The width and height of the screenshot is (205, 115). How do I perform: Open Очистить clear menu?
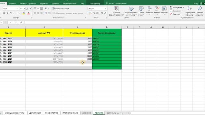176,14
